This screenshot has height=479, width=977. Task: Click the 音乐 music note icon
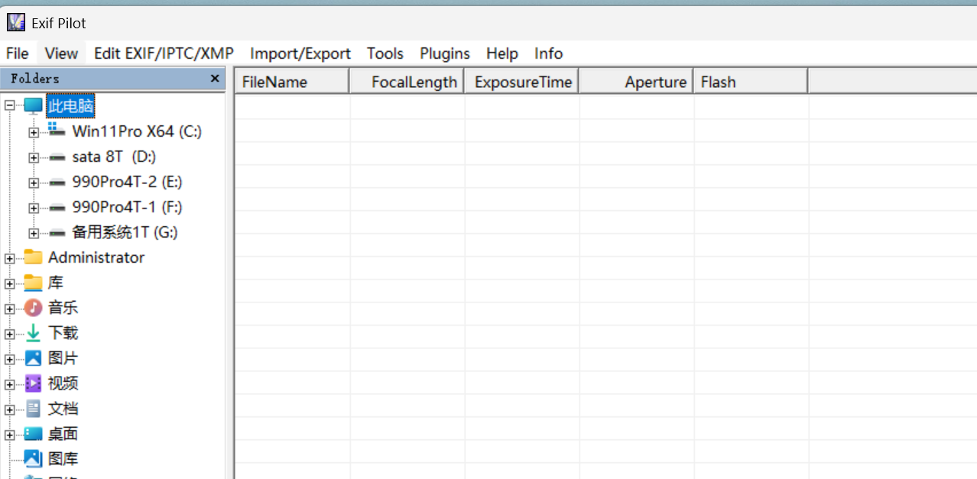coord(34,307)
